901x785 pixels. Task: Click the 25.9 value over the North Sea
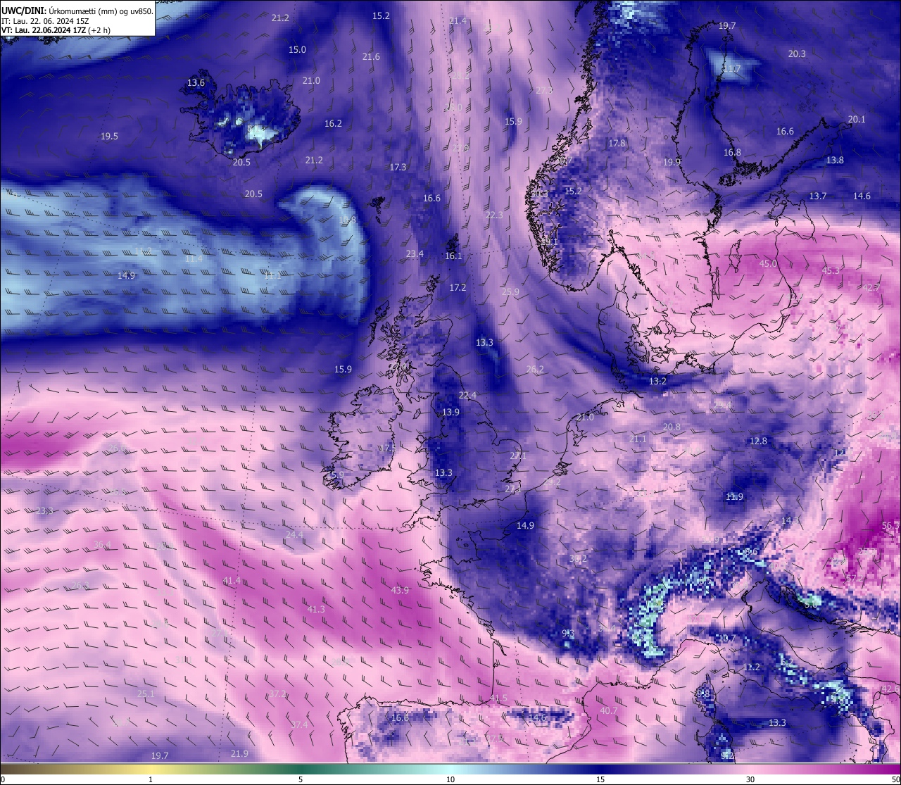pyautogui.click(x=510, y=292)
